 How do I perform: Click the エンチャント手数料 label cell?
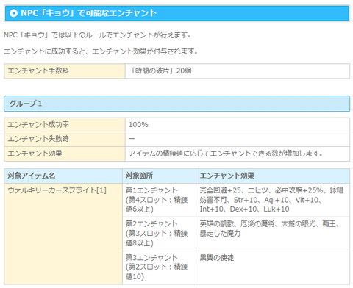pyautogui.click(x=65, y=71)
